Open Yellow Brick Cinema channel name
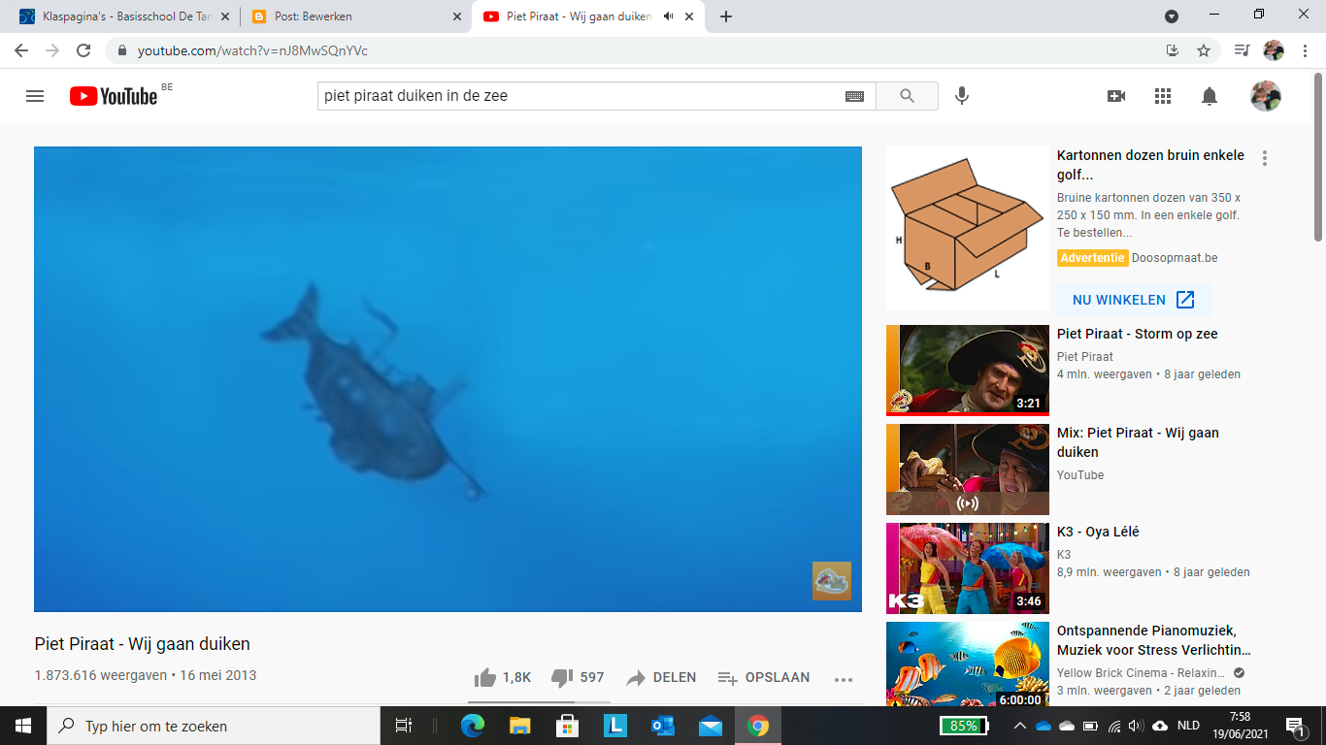This screenshot has width=1326, height=745. click(x=1142, y=673)
